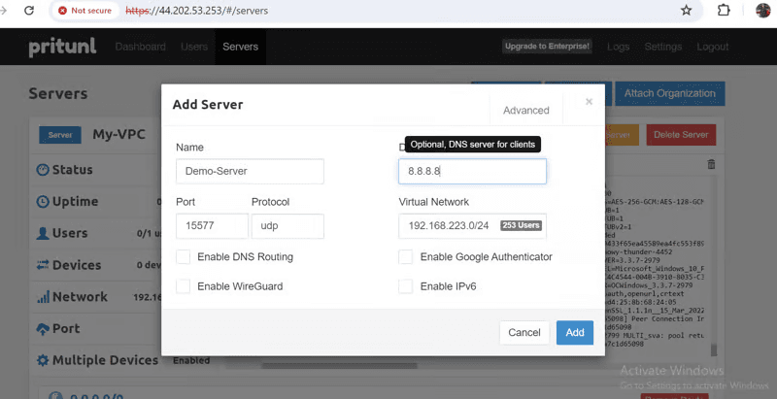Image resolution: width=777 pixels, height=399 pixels.
Task: Click the Name field containing Demo-Server
Action: [x=250, y=172]
